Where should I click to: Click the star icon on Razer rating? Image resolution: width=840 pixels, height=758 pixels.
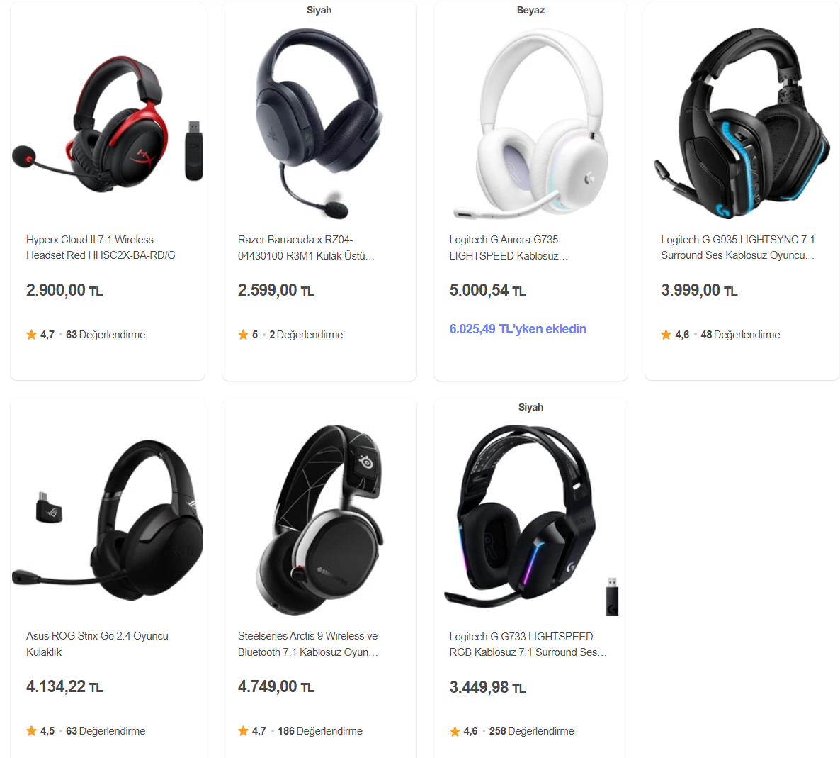pyautogui.click(x=243, y=335)
